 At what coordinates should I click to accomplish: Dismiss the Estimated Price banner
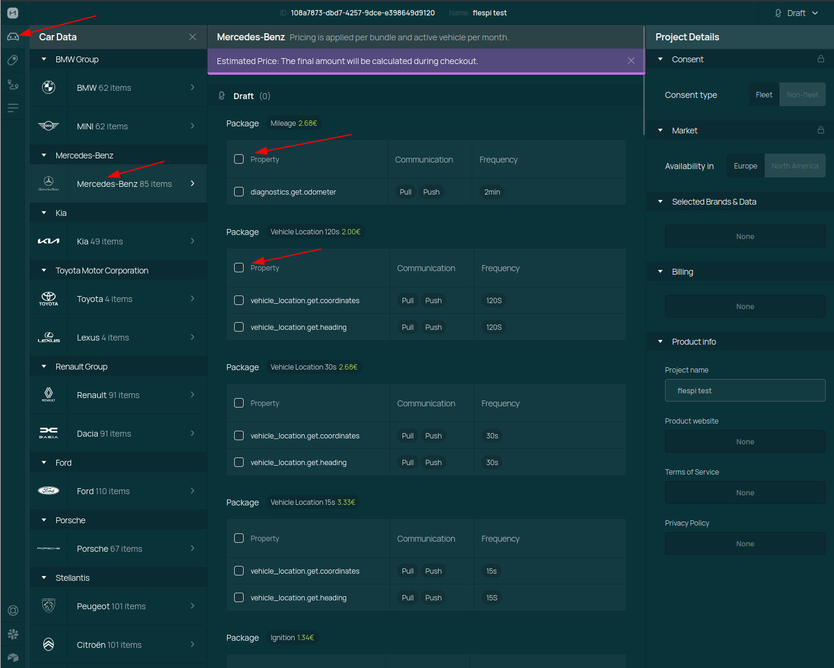point(631,61)
